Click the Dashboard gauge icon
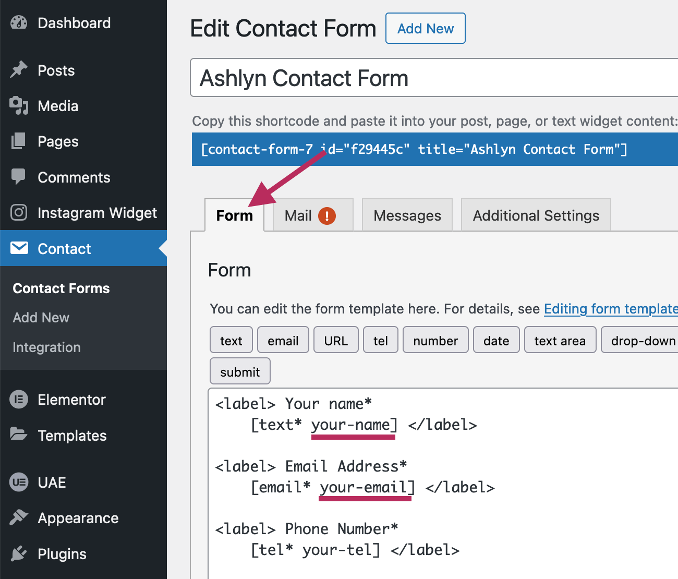678x579 pixels. click(19, 23)
